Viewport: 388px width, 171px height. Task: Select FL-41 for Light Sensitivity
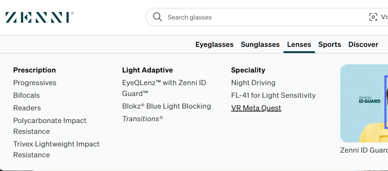click(x=273, y=95)
